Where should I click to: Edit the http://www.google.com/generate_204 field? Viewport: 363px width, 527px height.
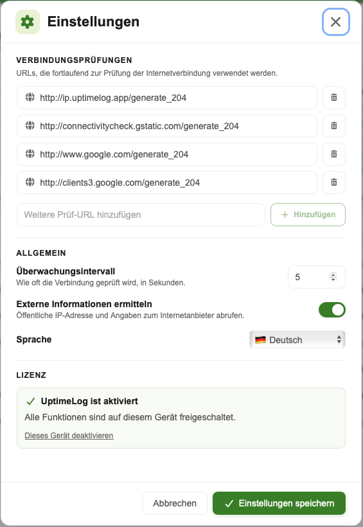(x=167, y=154)
